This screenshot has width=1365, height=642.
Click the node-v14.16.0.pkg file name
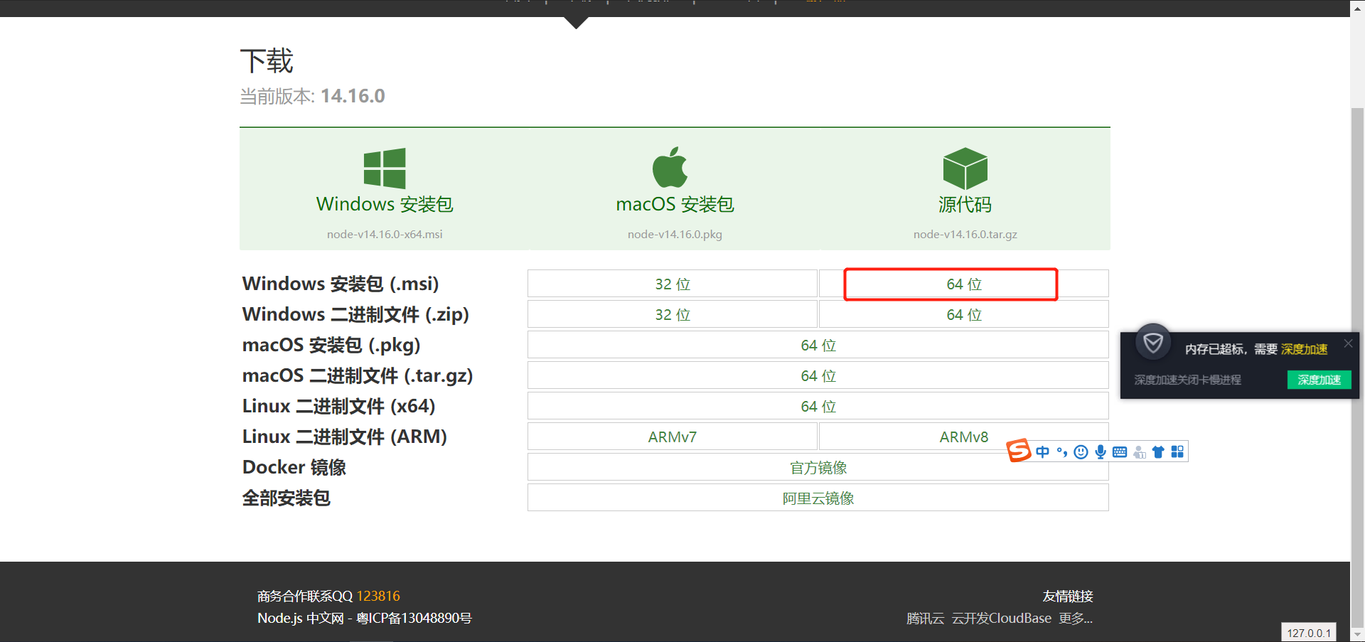pyautogui.click(x=675, y=234)
